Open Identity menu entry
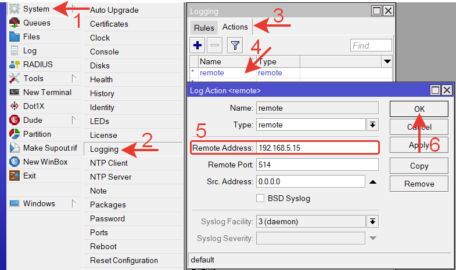The image size is (456, 270). tap(133, 107)
